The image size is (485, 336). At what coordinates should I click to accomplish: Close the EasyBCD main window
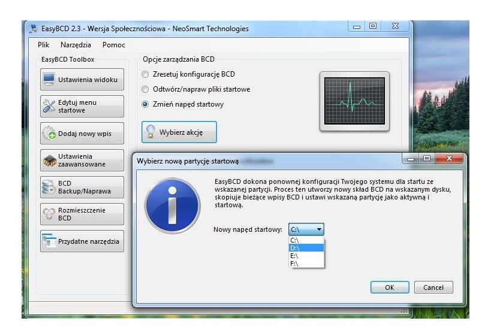(x=395, y=26)
